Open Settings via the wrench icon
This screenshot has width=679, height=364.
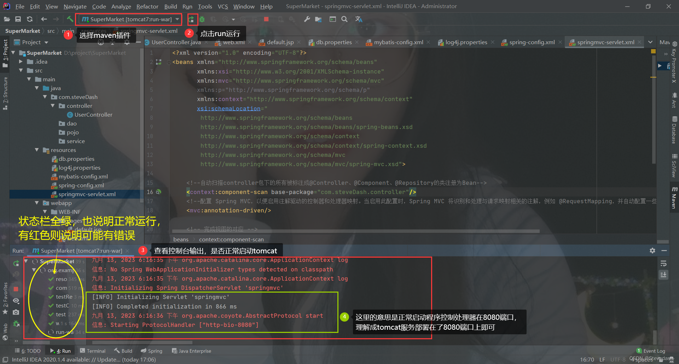pos(307,19)
